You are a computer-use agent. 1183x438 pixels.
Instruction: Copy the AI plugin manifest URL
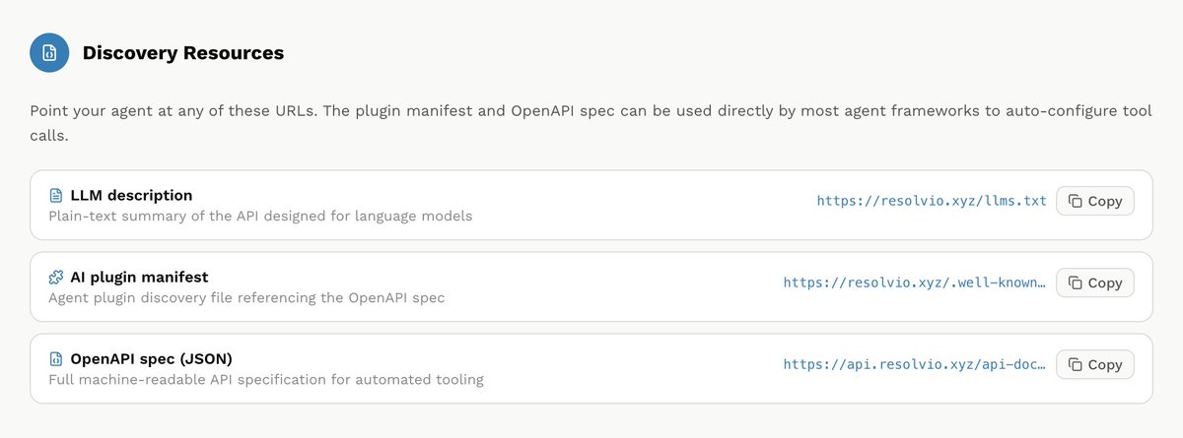click(1095, 282)
